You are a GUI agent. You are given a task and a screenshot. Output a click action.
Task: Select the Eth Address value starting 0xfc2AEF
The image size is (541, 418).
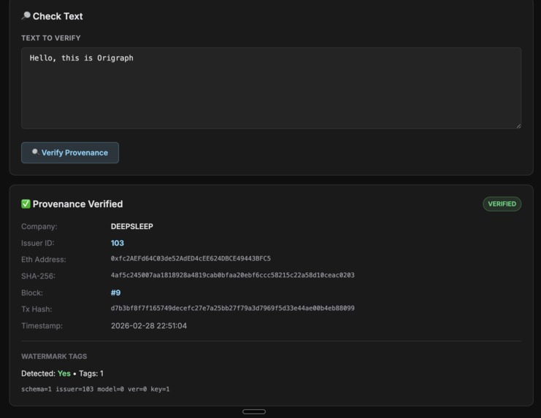click(191, 258)
